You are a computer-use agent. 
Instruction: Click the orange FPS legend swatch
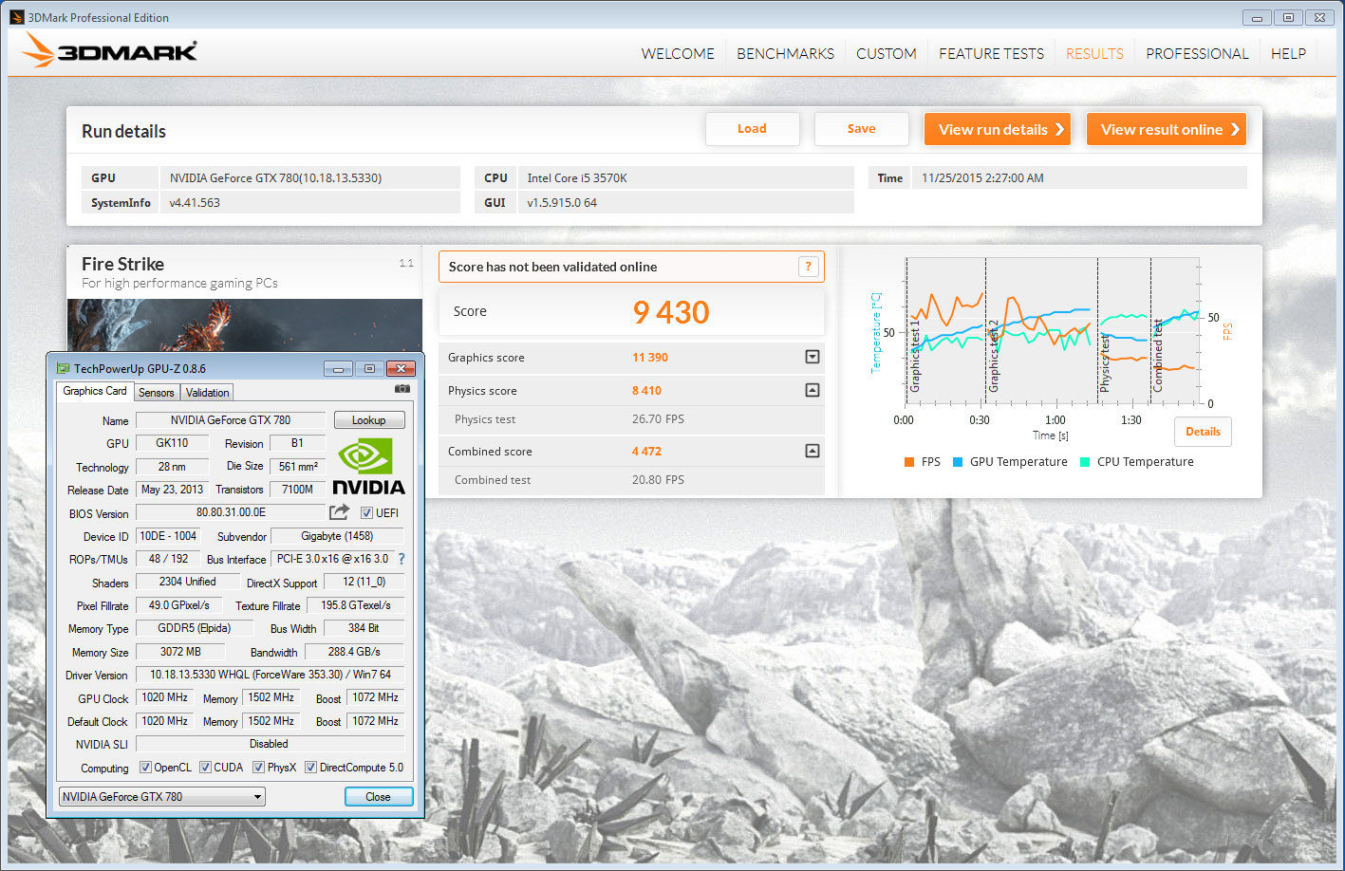(909, 462)
